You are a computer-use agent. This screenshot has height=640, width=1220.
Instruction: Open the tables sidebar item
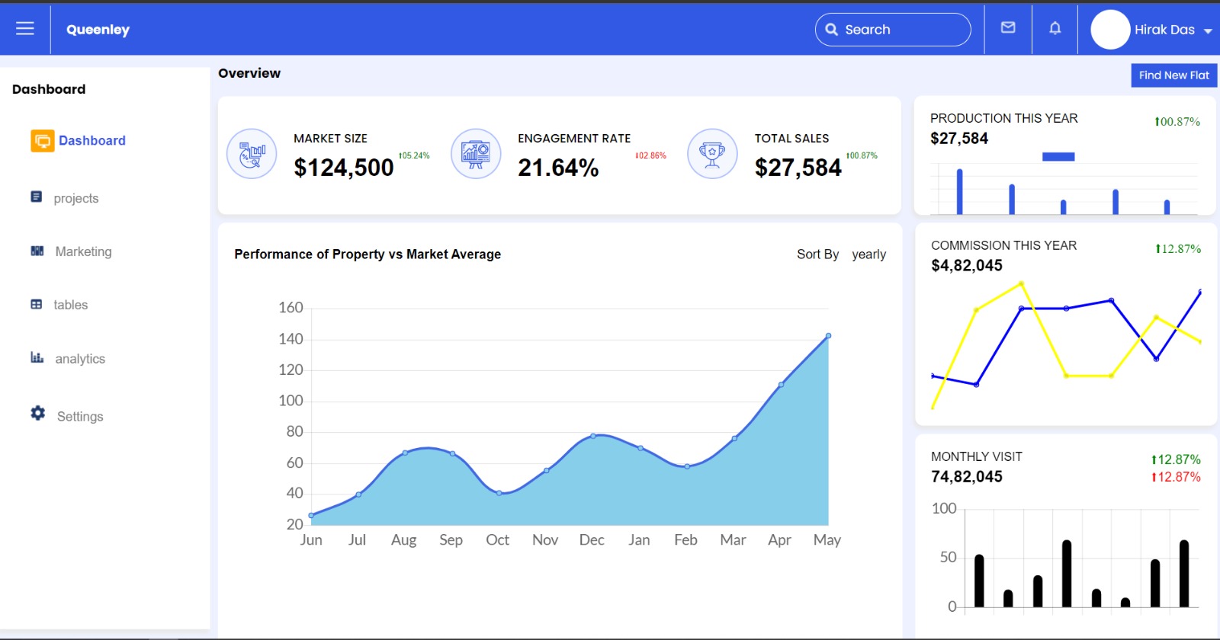(x=70, y=305)
